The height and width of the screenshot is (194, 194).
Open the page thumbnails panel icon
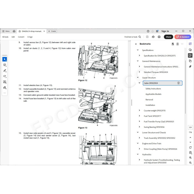coord(190,61)
